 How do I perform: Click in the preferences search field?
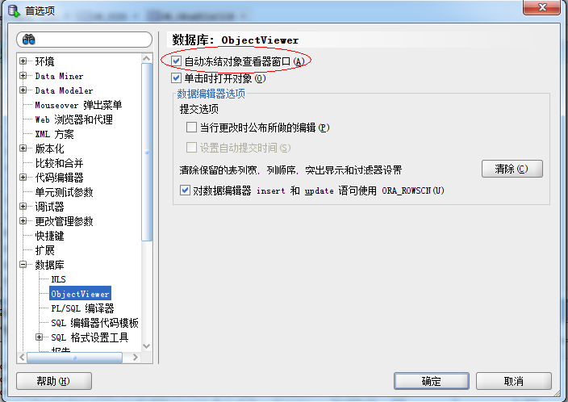(x=84, y=39)
